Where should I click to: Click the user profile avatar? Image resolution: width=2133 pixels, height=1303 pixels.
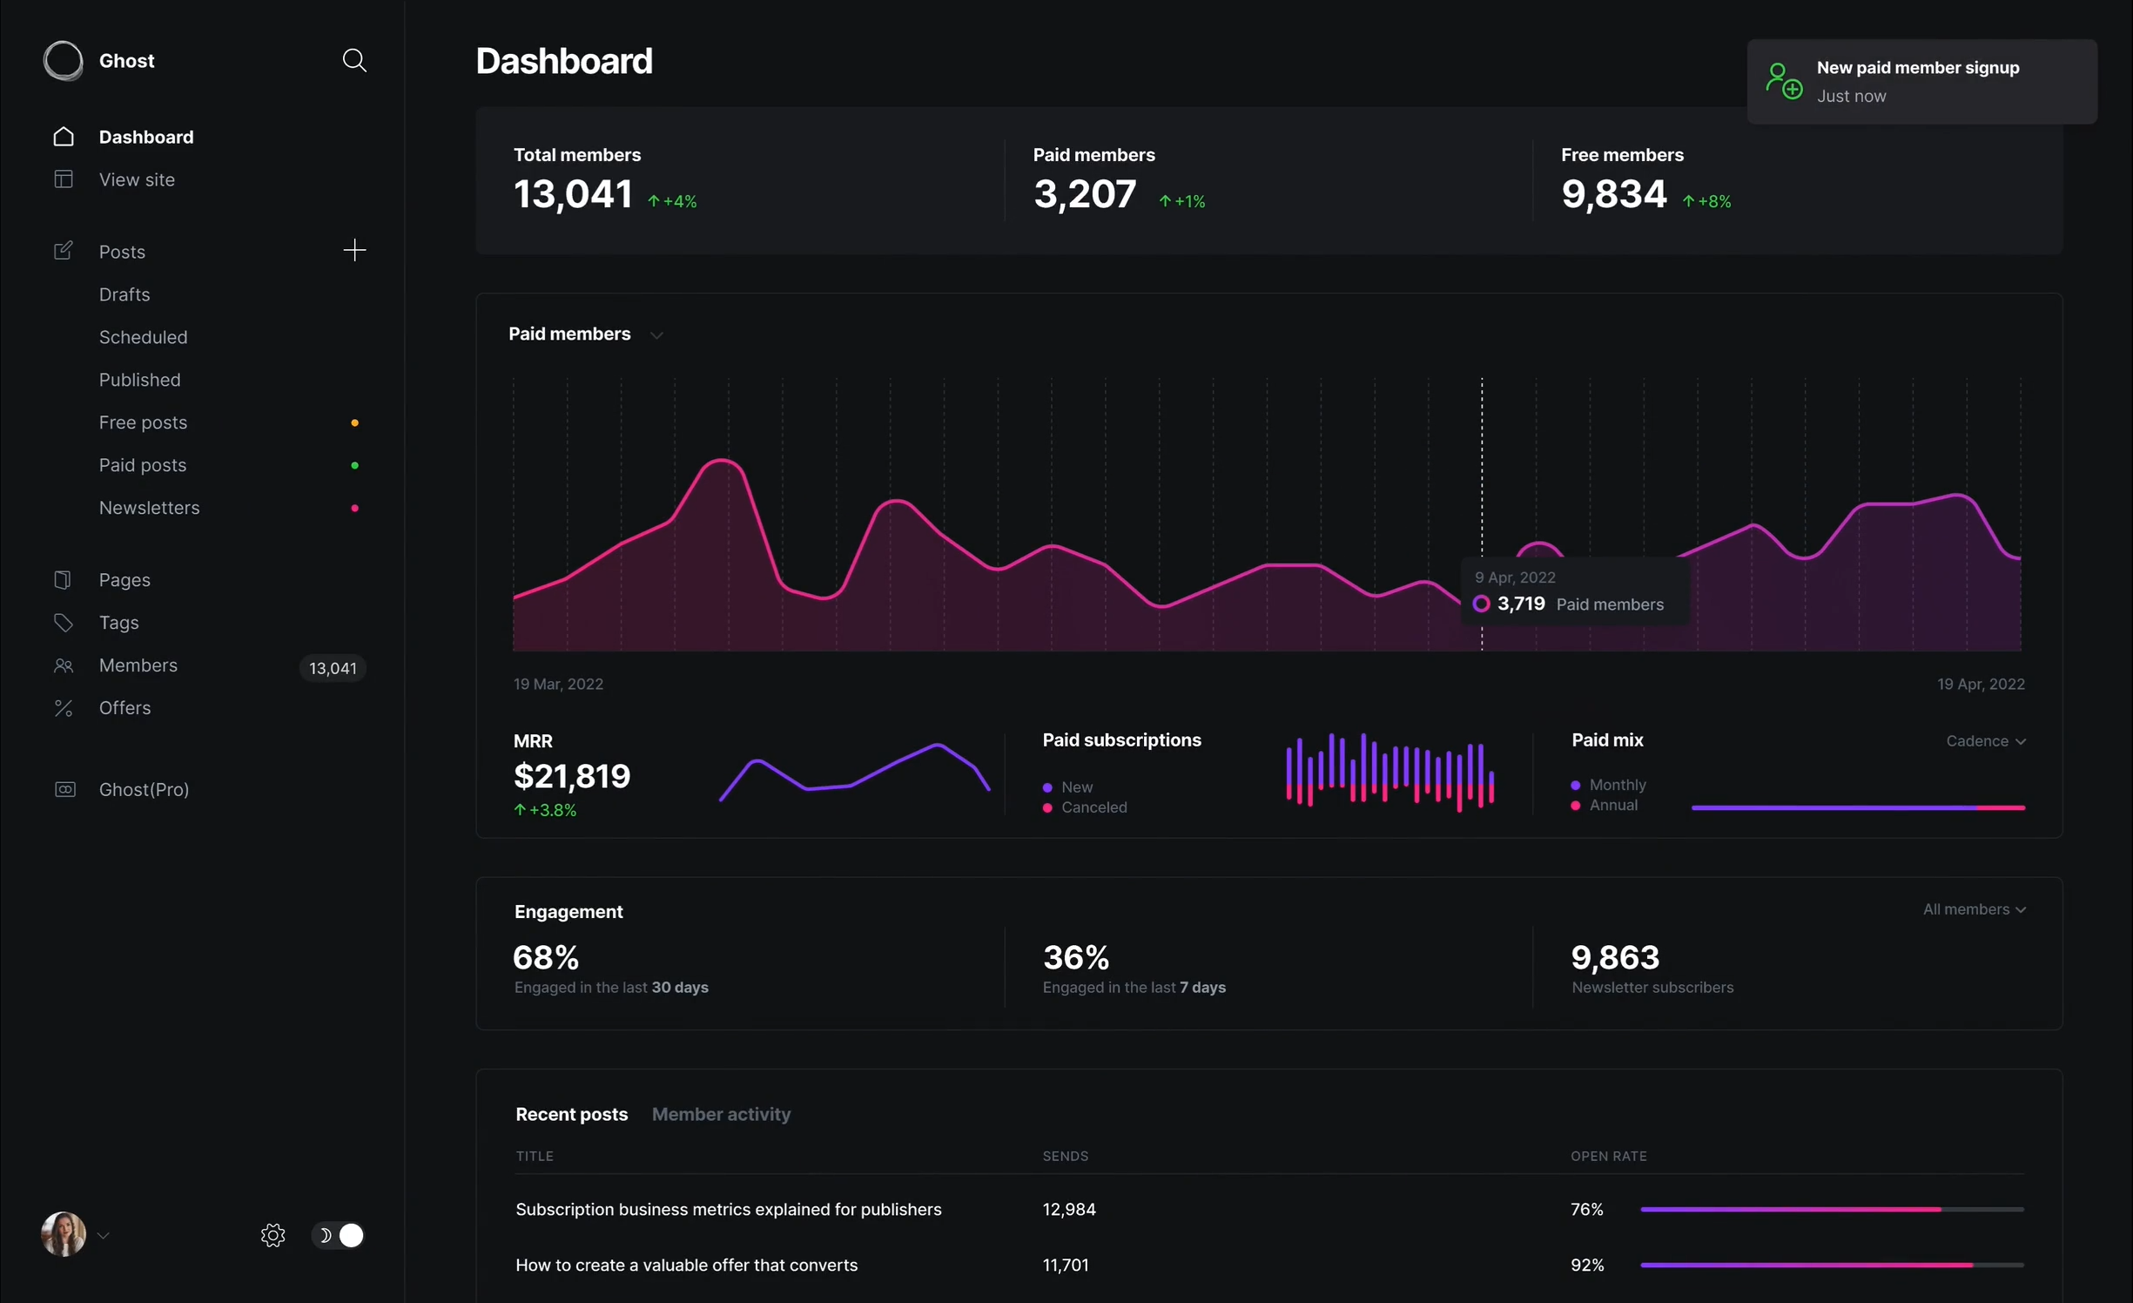[x=62, y=1234]
